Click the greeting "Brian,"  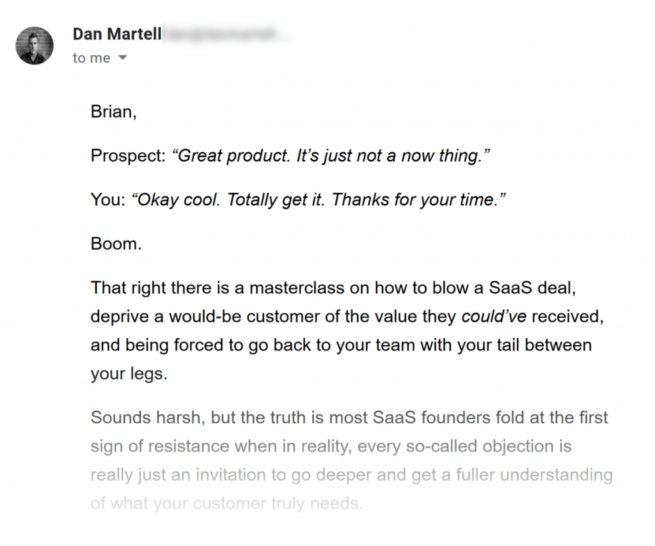pos(114,112)
